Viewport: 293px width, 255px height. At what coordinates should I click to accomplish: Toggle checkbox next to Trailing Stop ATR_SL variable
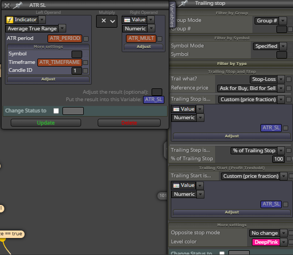click(x=286, y=128)
